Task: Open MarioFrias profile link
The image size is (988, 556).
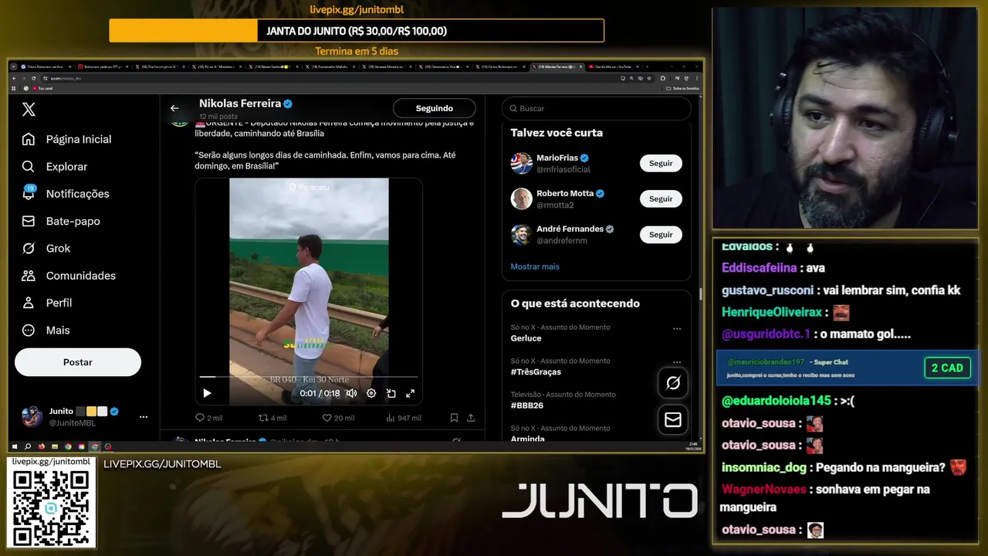Action: point(557,158)
